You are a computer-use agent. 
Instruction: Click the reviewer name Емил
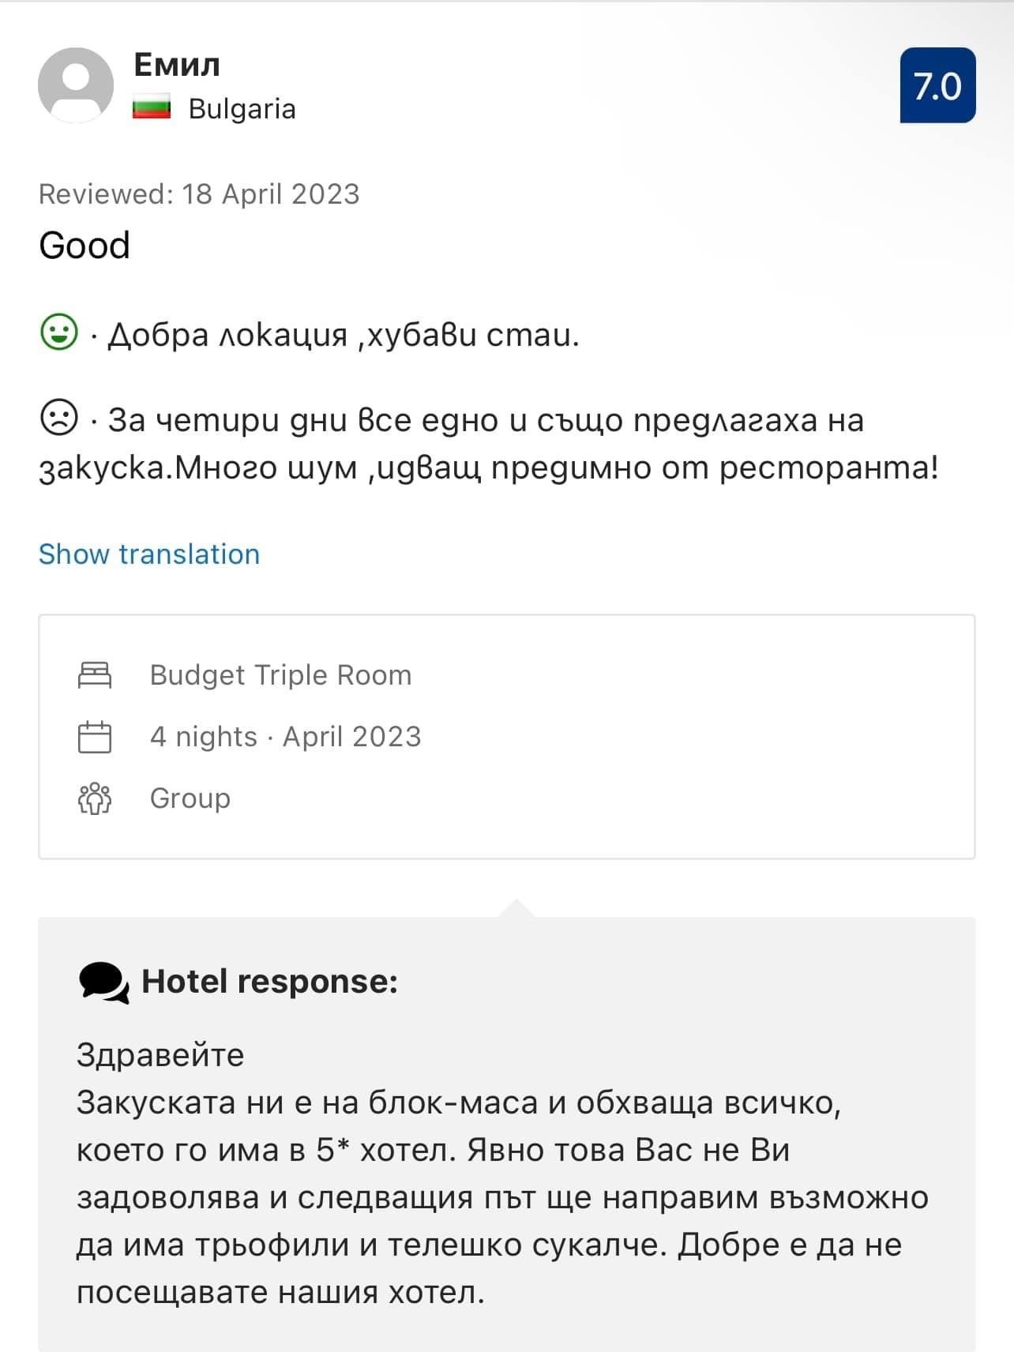[177, 65]
